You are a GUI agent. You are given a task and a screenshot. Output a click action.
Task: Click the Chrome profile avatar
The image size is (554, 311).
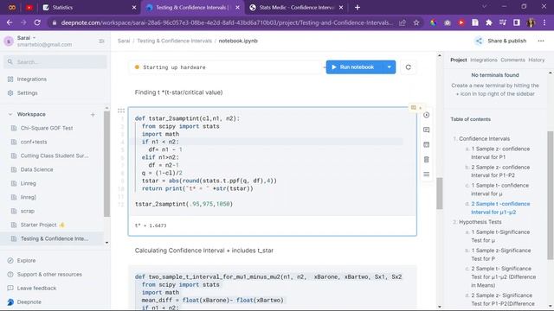(x=531, y=22)
